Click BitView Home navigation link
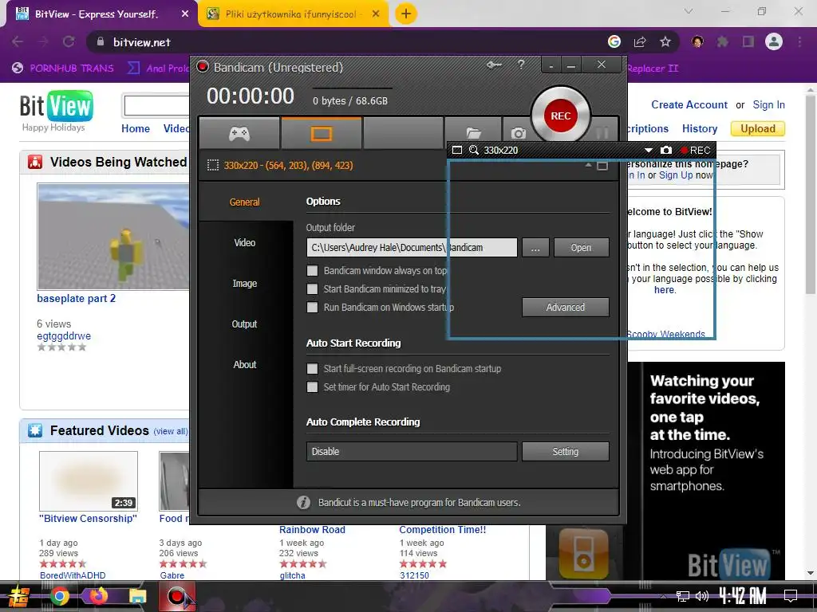Screen dimensions: 817x612 coord(136,128)
